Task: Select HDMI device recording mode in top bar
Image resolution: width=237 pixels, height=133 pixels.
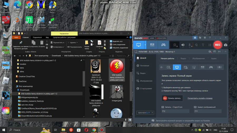Action: pos(152,45)
